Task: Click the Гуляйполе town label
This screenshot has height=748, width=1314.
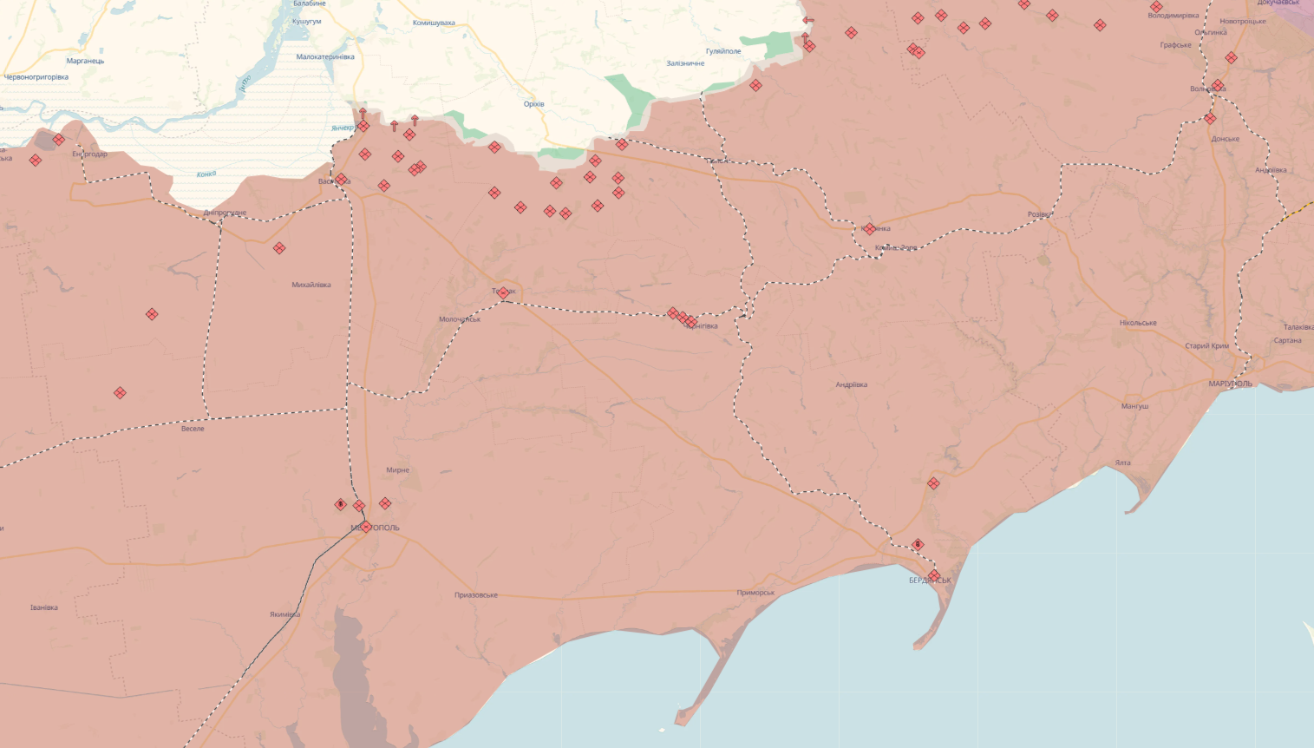Action: pyautogui.click(x=723, y=51)
